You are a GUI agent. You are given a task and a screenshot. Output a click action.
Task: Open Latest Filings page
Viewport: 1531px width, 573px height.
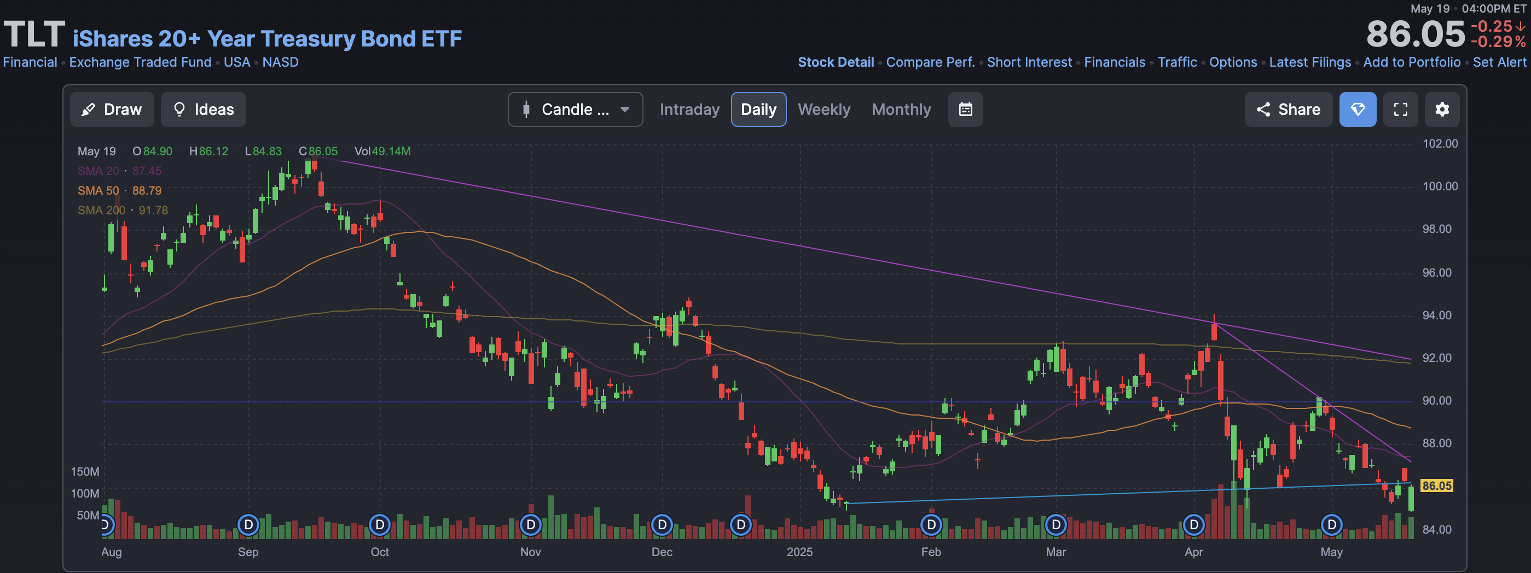pyautogui.click(x=1310, y=62)
